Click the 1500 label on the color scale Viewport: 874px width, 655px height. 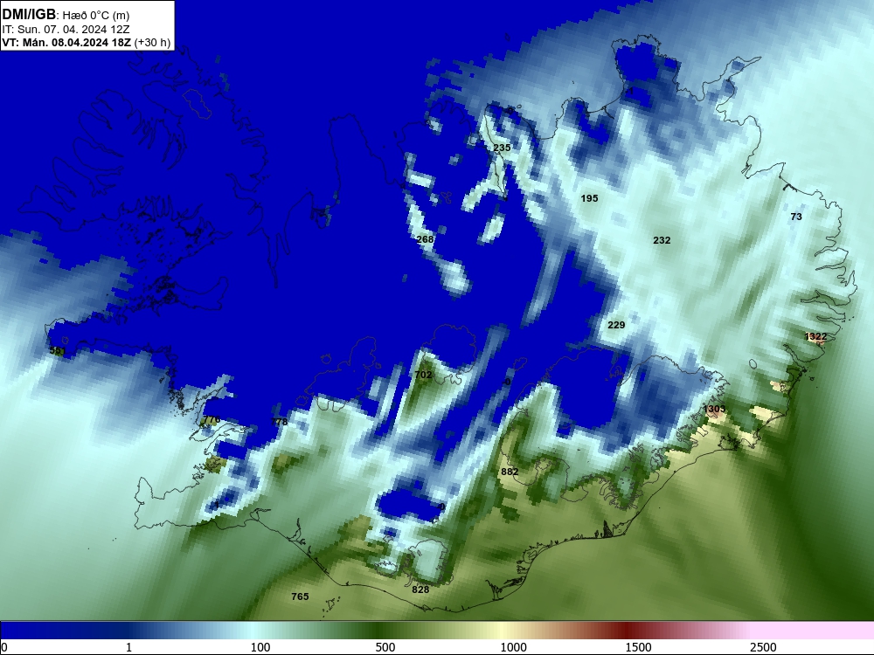coord(638,647)
